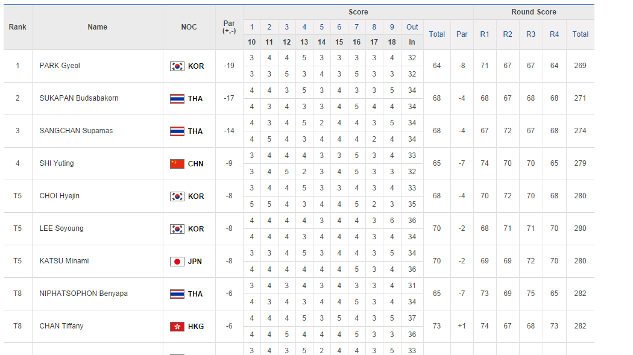Click the China flag beside SHI Yuting
Screen dimensions: 633x355
[177, 164]
